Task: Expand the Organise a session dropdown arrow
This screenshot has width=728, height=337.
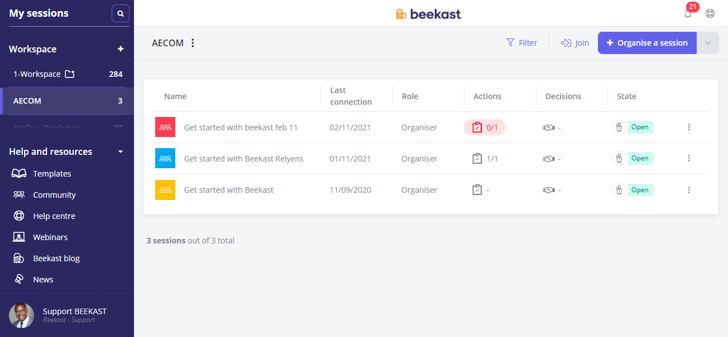Action: click(708, 43)
